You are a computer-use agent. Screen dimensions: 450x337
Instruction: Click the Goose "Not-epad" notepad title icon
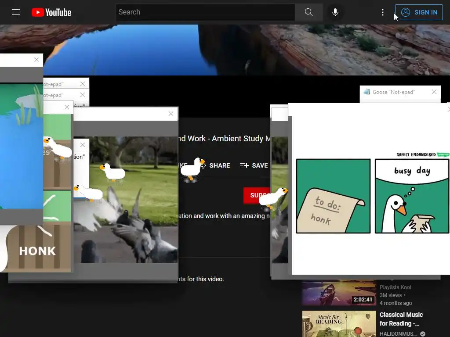point(367,92)
